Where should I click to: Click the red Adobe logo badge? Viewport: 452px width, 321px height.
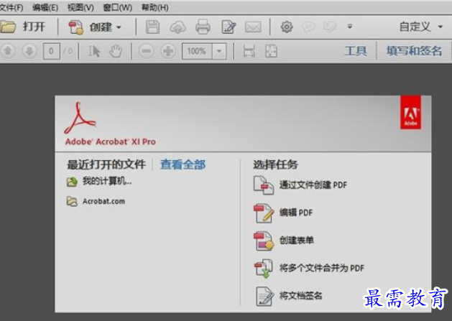[x=410, y=112]
